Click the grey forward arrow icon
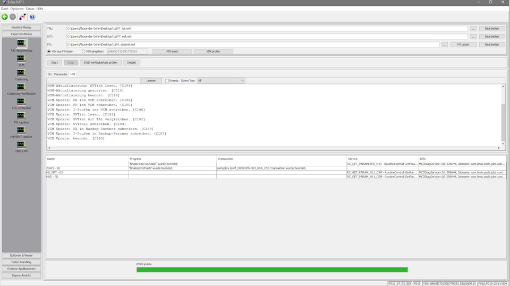This screenshot has width=510, height=286. point(13,16)
